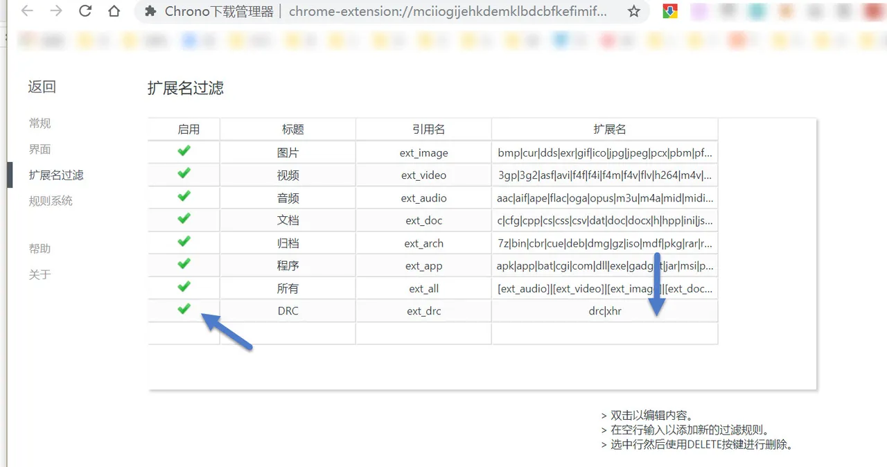
Task: Select the 程序 title cell
Action: [288, 265]
